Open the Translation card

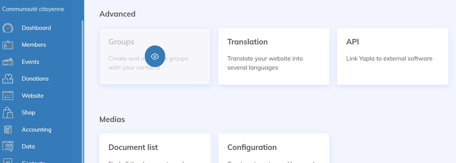click(274, 56)
